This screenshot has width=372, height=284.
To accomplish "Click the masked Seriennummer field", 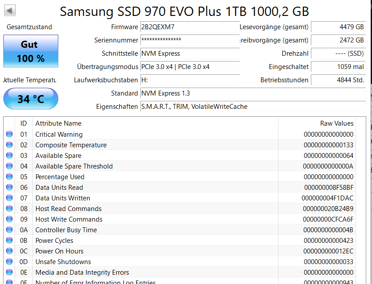I will 190,40.
